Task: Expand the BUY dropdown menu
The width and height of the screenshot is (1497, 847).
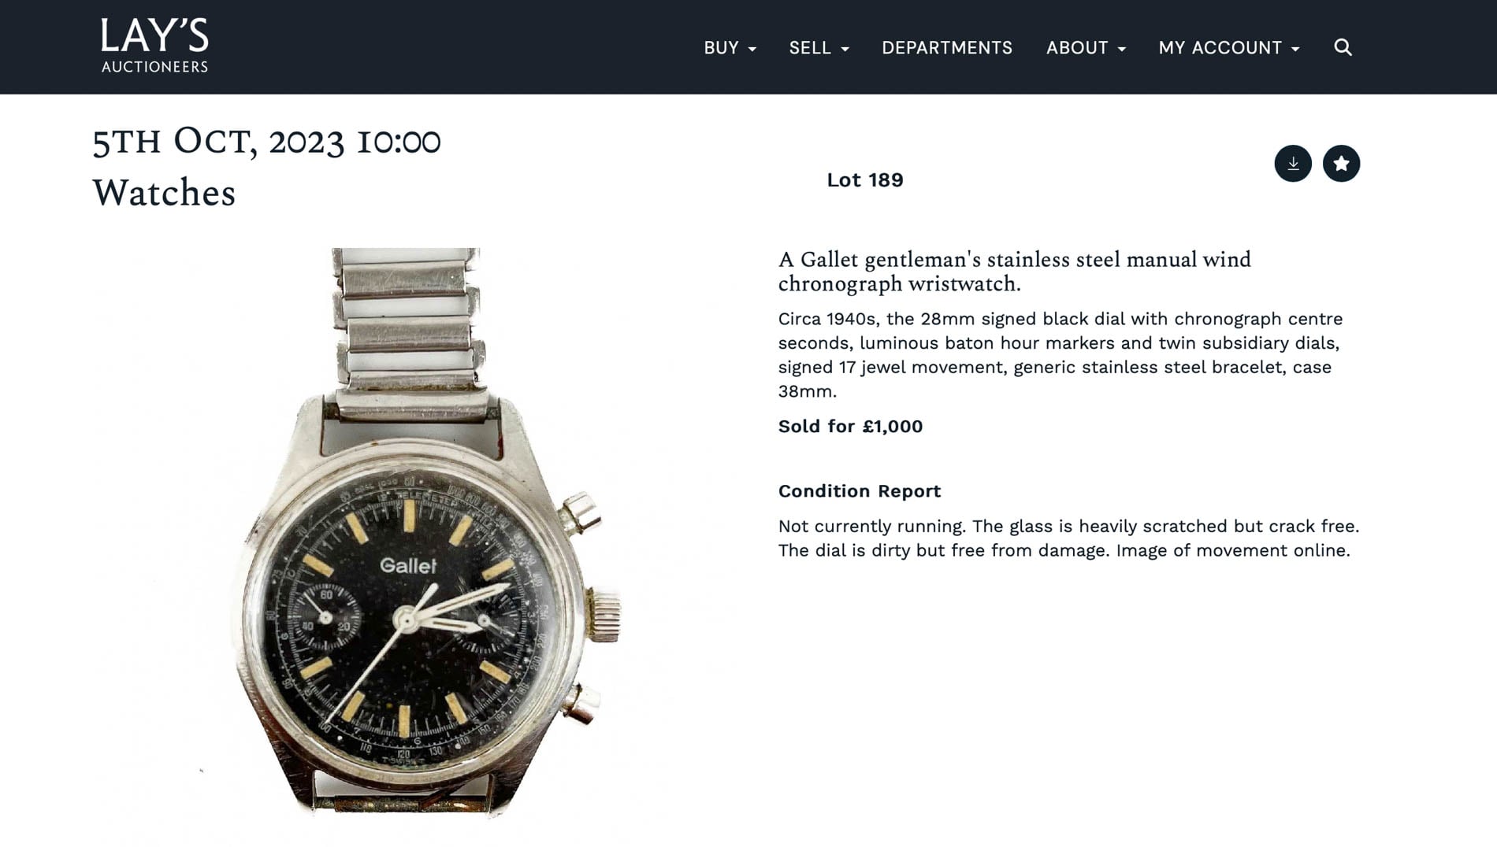Action: point(728,48)
